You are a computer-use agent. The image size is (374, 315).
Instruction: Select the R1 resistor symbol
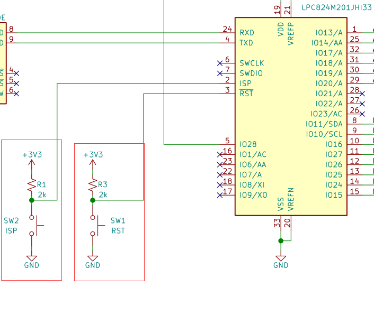tap(31, 186)
